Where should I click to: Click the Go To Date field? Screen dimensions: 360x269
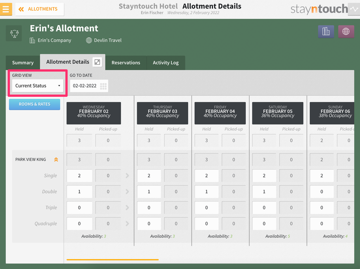(89, 86)
